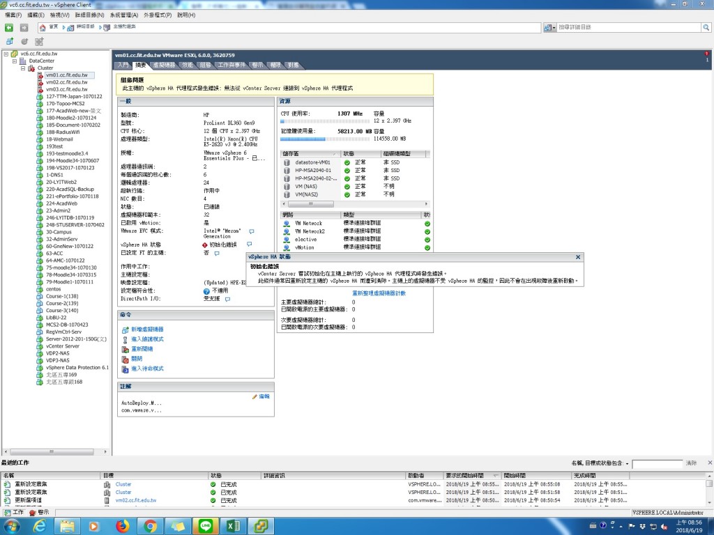The width and height of the screenshot is (714, 535).
Task: Click the new virtual machine toolbar icon
Action: 10,41
